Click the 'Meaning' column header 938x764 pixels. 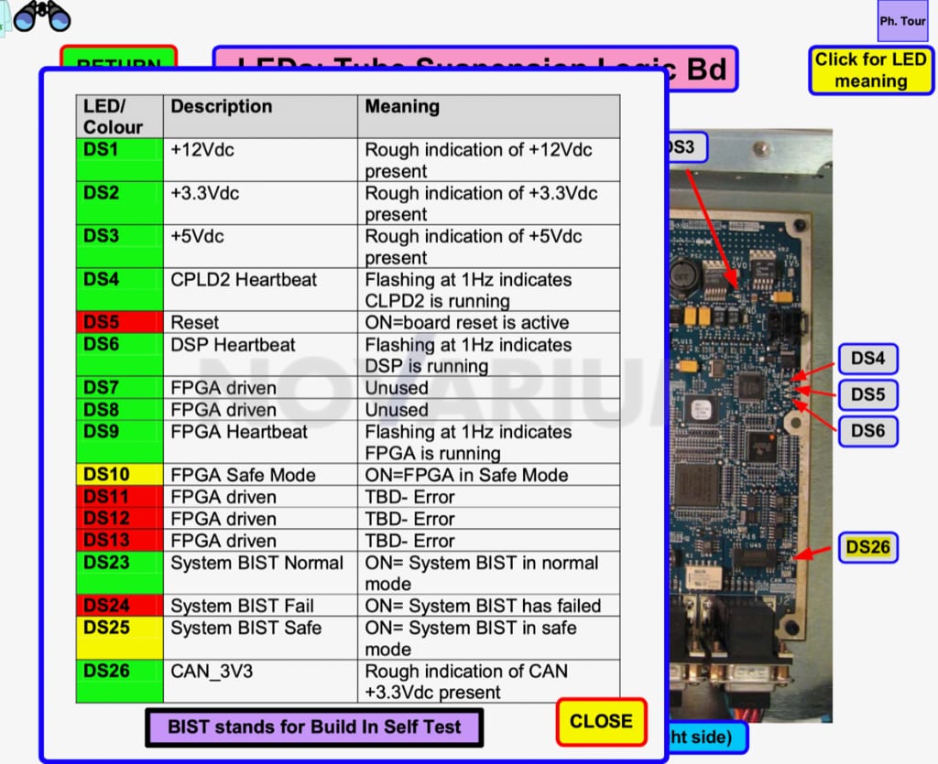pyautogui.click(x=489, y=116)
